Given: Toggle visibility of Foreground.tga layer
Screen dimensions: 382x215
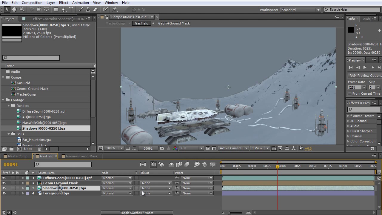Looking at the screenshot, I should coord(4,193).
